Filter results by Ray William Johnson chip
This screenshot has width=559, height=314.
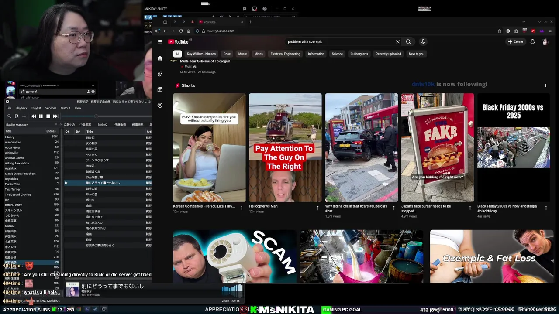tap(201, 54)
